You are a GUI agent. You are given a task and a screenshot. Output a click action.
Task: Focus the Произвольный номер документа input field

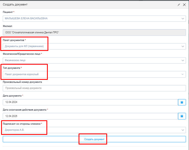(94, 88)
